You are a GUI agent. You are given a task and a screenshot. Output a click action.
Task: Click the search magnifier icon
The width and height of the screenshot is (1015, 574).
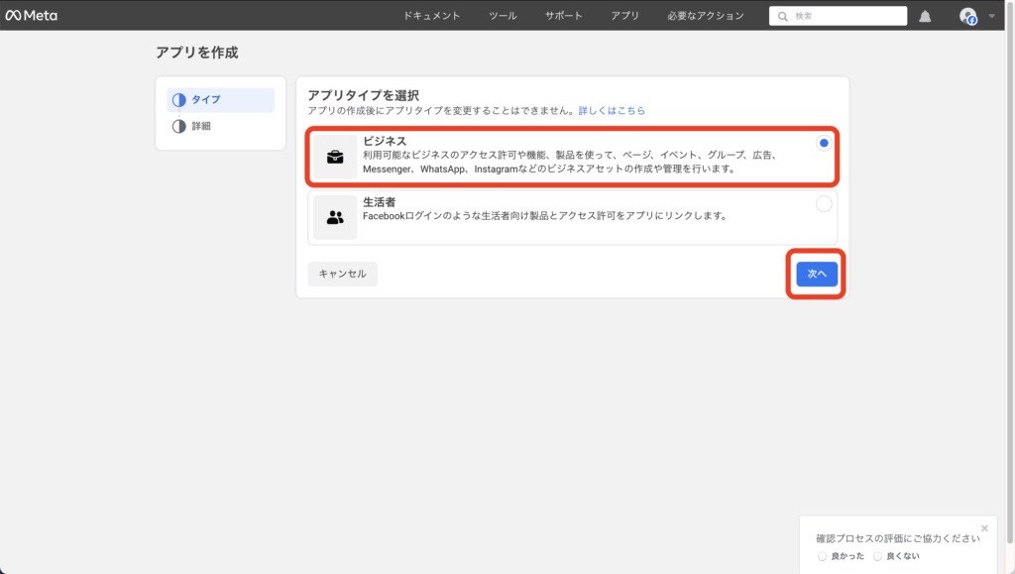783,16
